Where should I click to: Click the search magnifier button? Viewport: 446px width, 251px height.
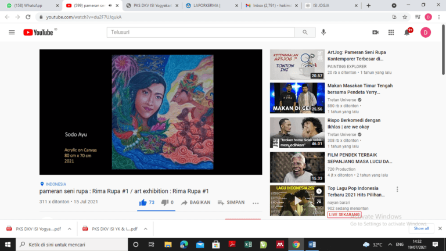click(303, 33)
